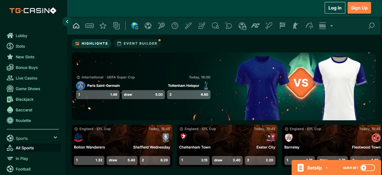Open Blackjack in the sidebar

25,99
